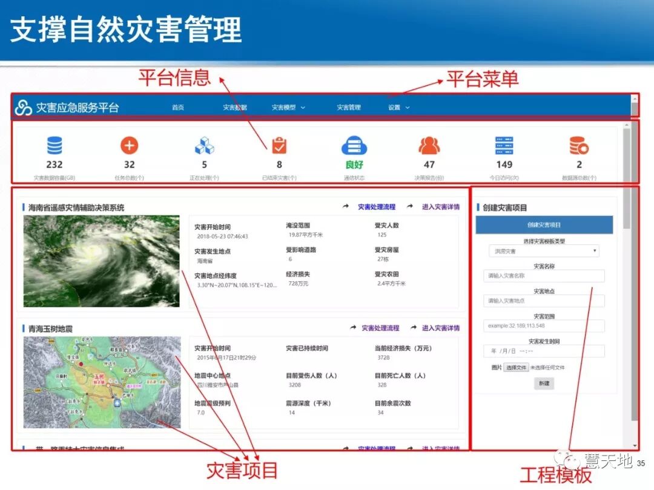Image resolution: width=654 pixels, height=490 pixels.
Task: Expand the 设置 dropdown menu
Action: pyautogui.click(x=398, y=108)
